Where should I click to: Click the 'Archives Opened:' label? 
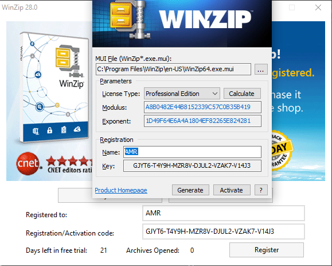[153, 250]
